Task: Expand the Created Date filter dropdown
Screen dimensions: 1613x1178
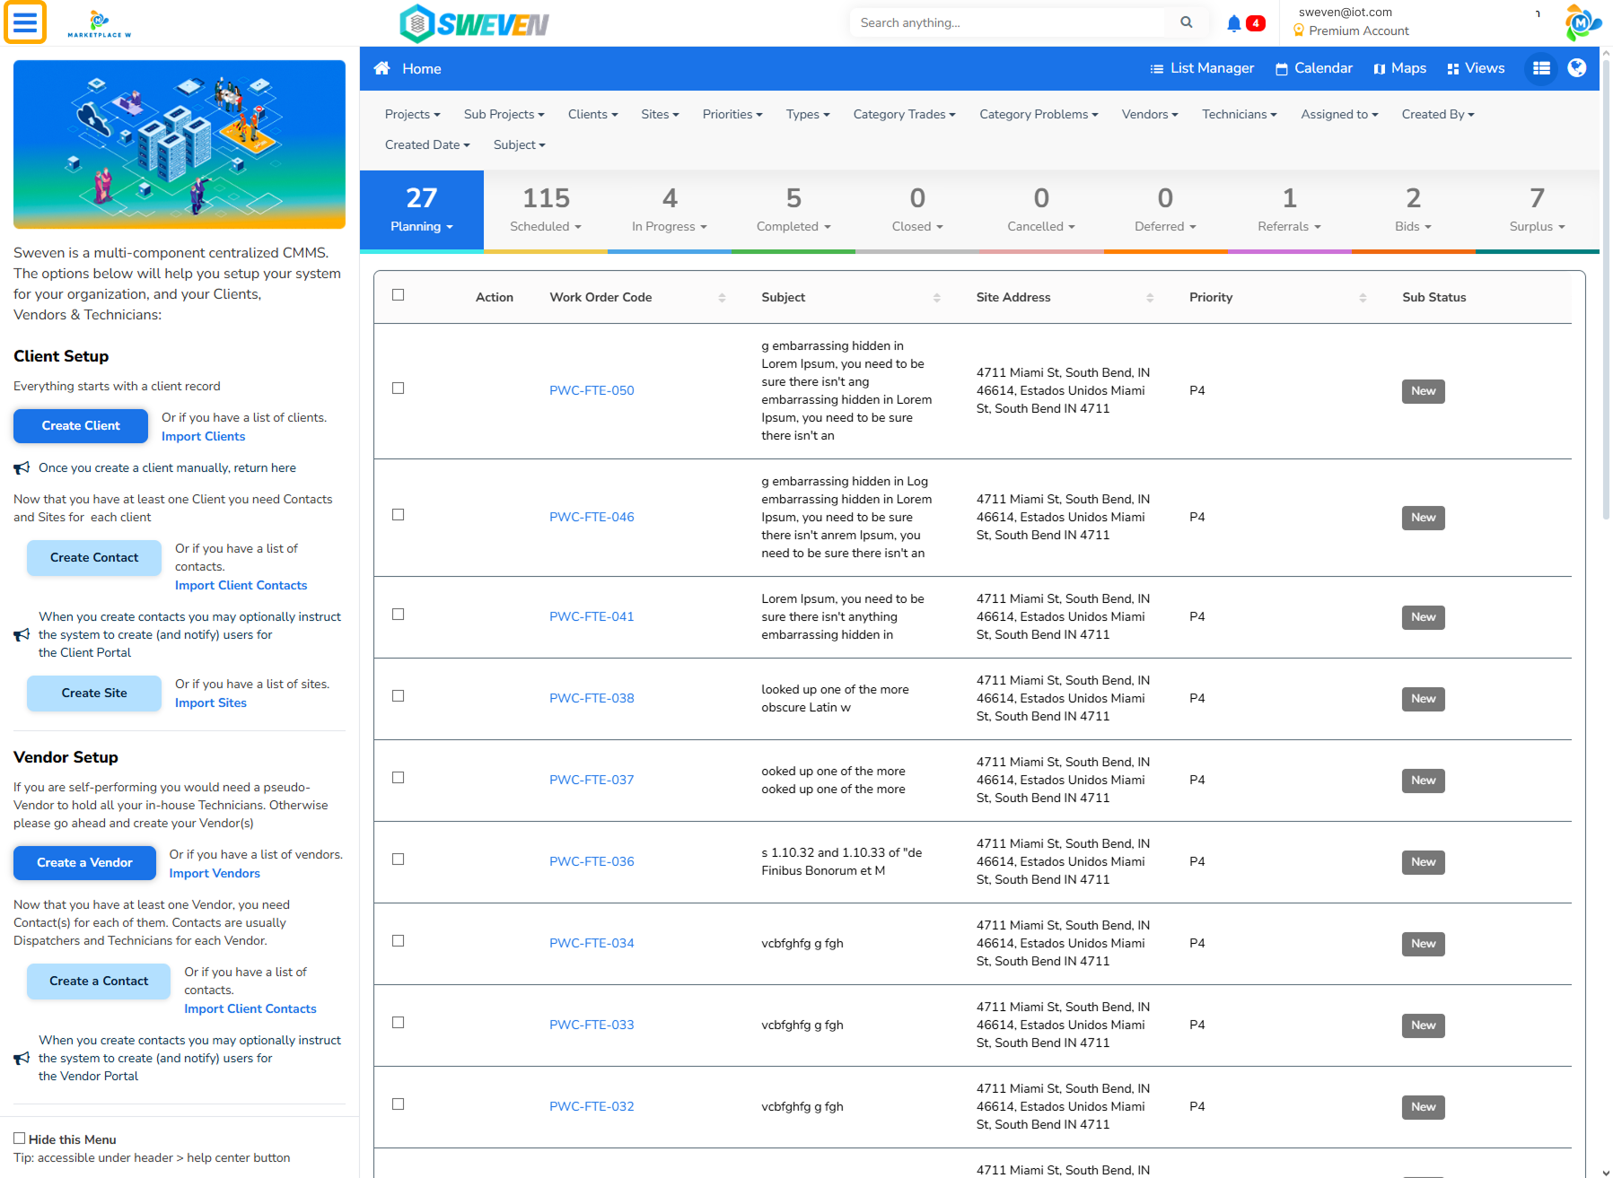Action: pos(427,144)
